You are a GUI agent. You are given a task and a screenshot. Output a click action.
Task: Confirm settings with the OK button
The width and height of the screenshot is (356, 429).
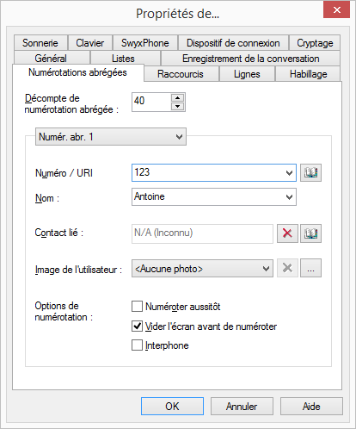[x=172, y=407]
